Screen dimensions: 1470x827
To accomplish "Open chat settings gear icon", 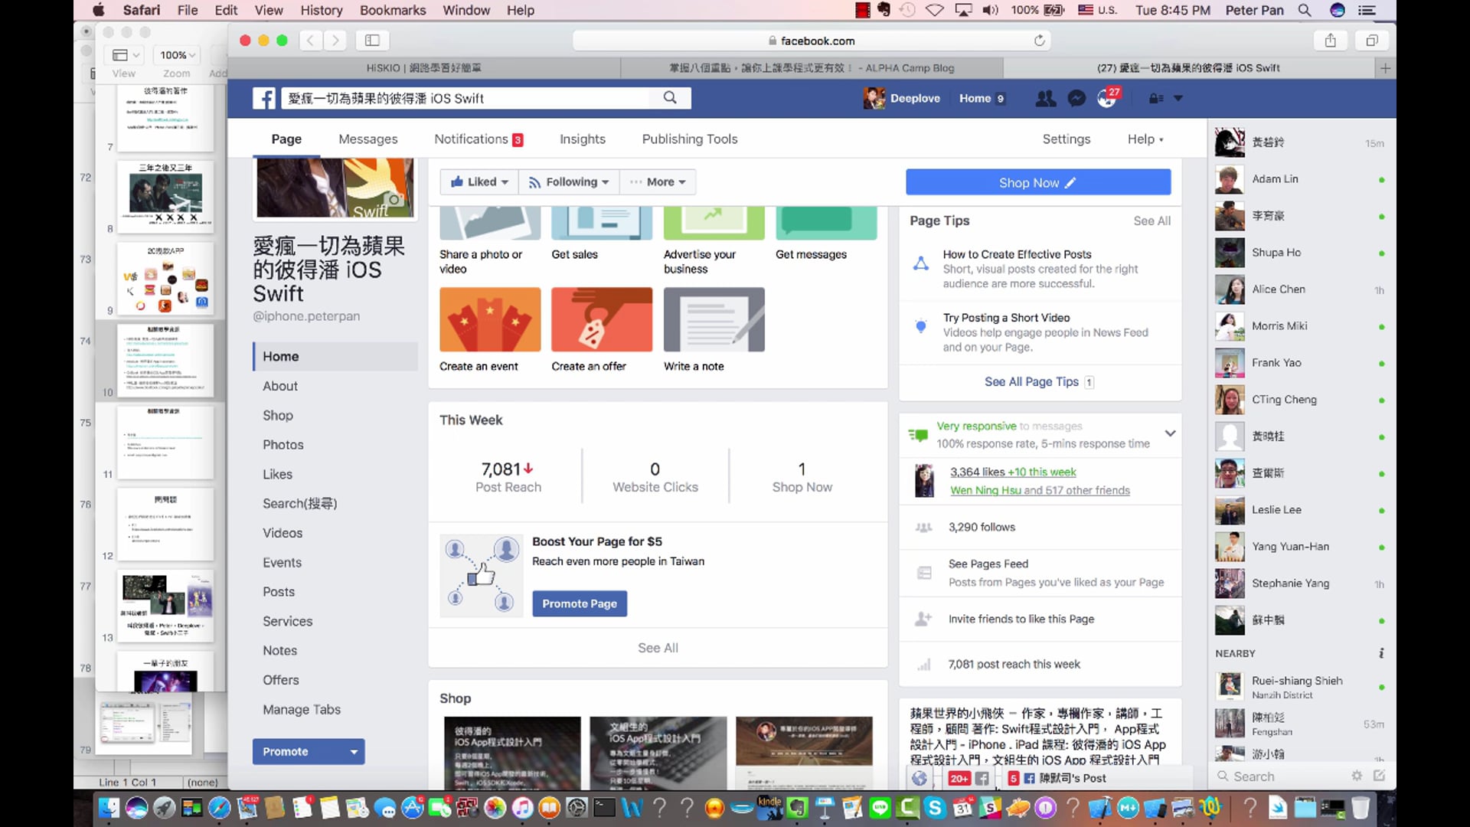I will pyautogui.click(x=1357, y=776).
